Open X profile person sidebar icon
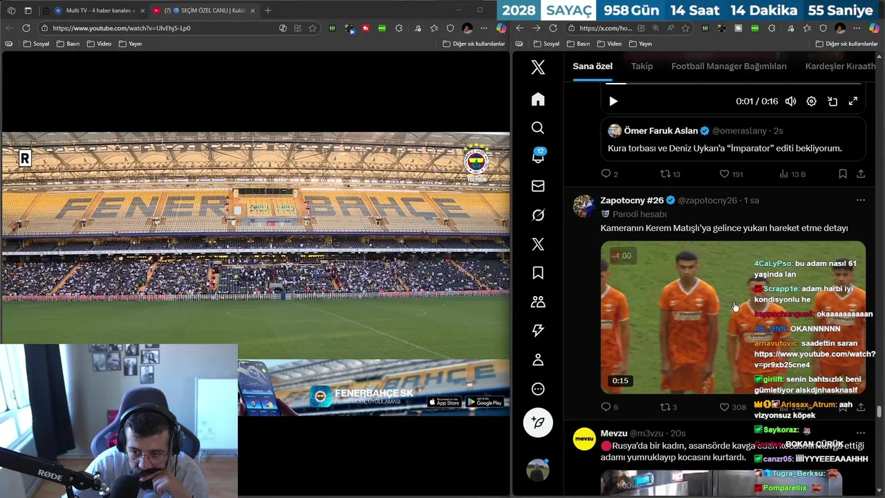 538,360
